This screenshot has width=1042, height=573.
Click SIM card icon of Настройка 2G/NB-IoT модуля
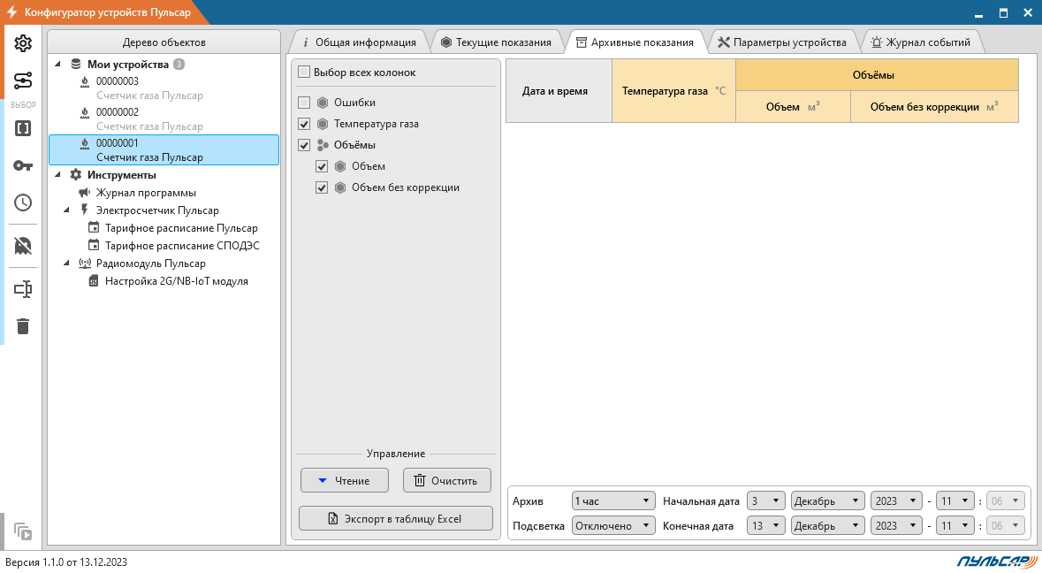[x=94, y=281]
